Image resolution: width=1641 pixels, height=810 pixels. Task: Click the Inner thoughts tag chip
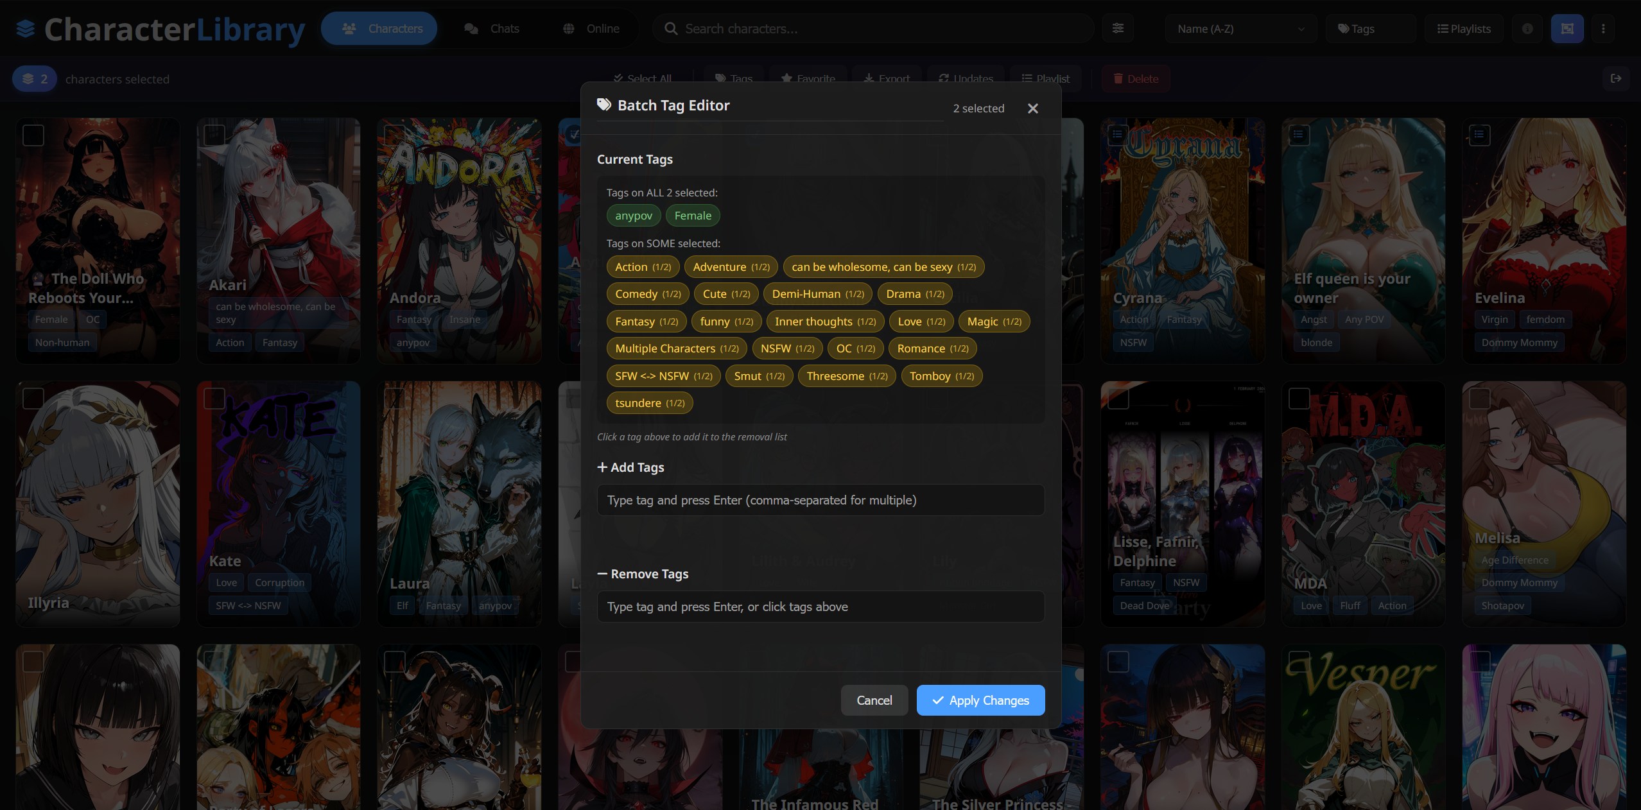point(825,322)
